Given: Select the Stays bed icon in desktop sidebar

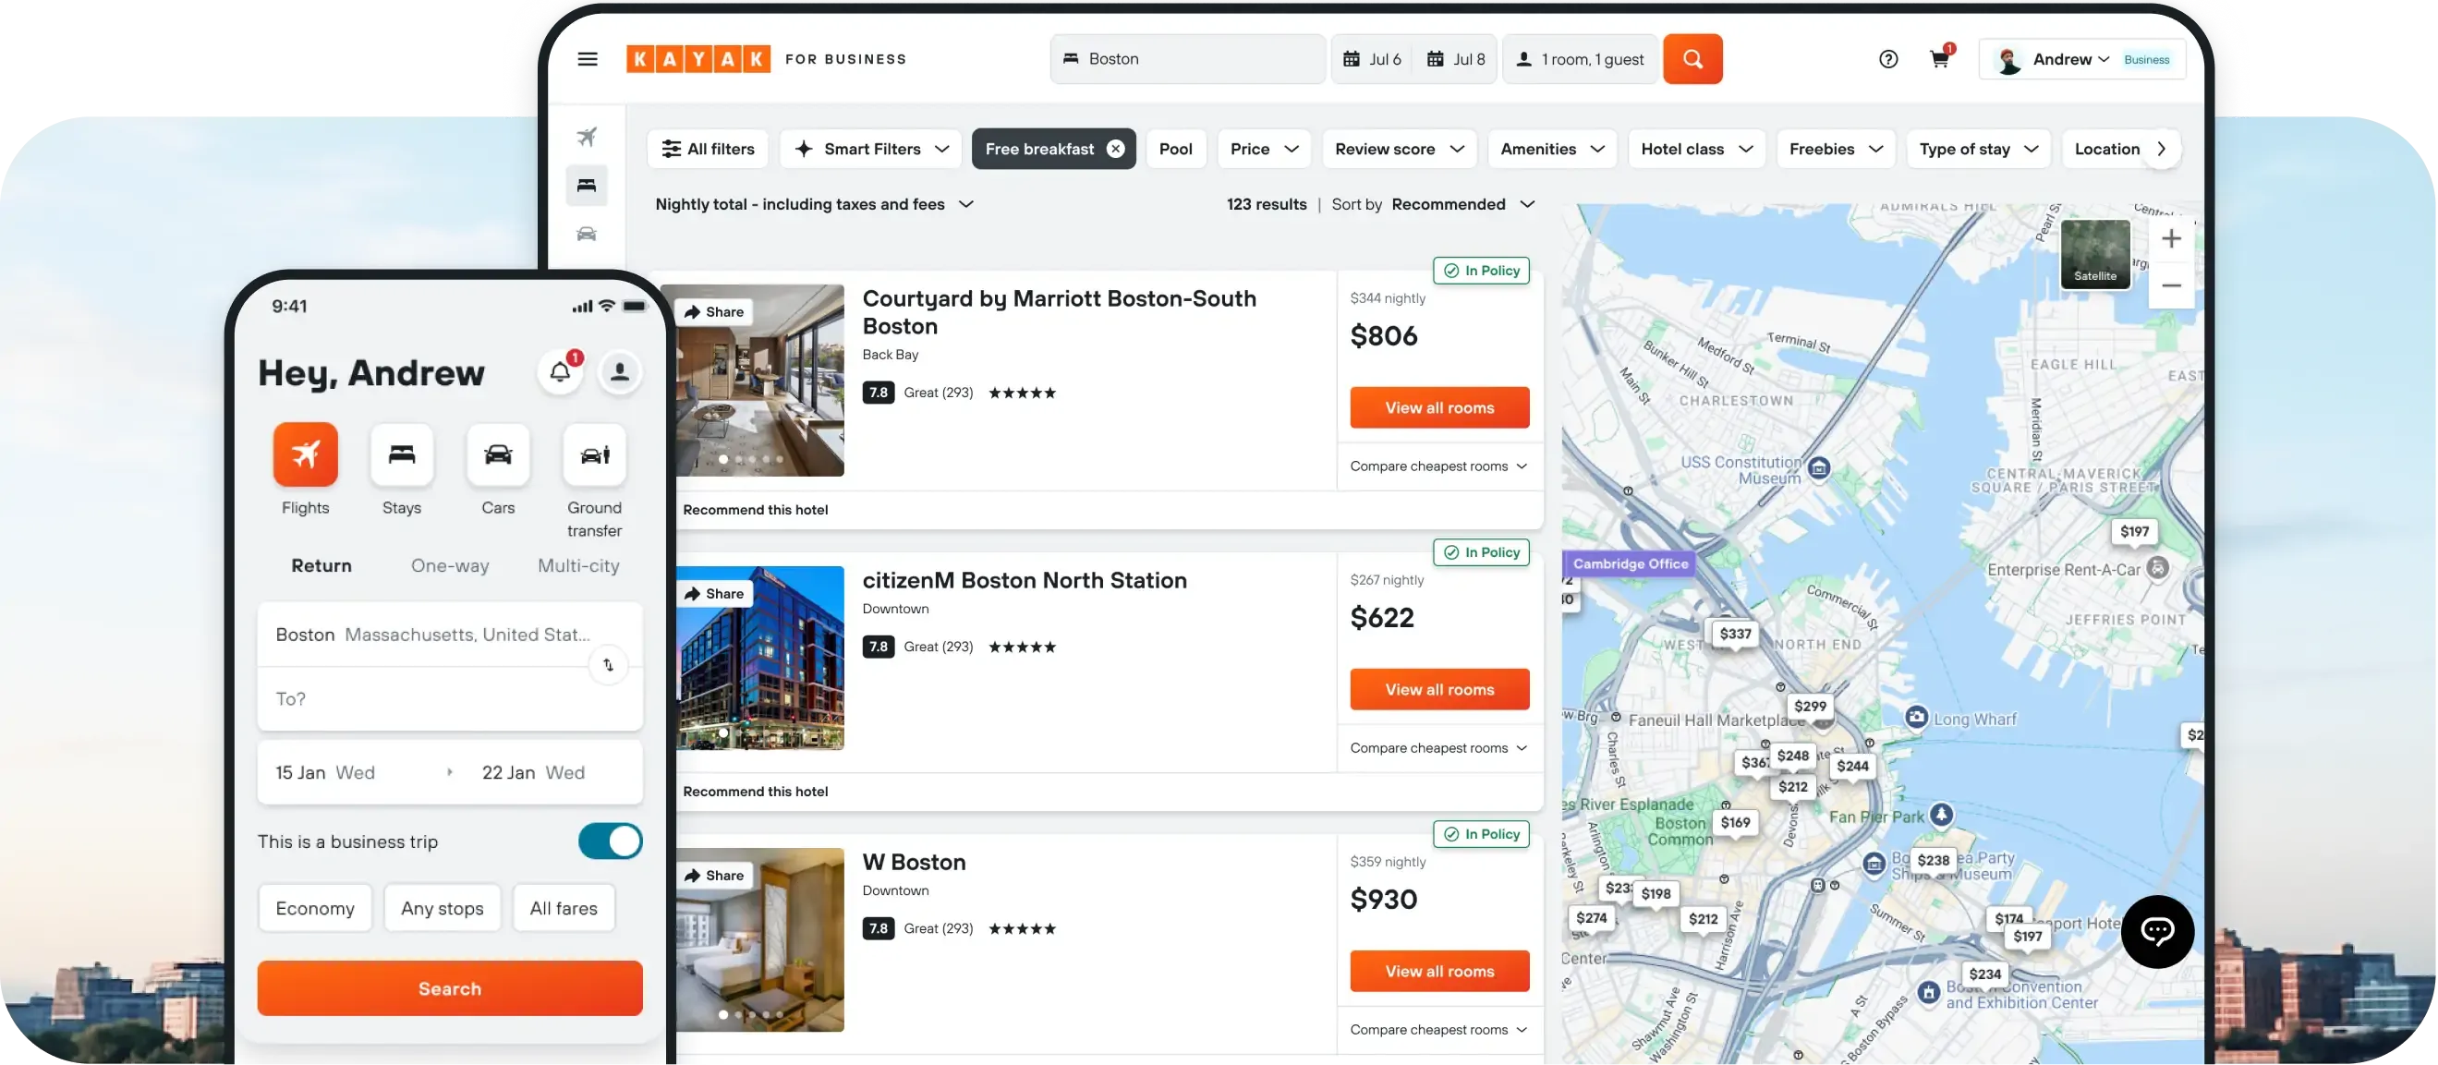Looking at the screenshot, I should 587,185.
